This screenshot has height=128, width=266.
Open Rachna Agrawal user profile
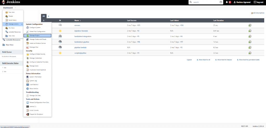pos(242,2)
